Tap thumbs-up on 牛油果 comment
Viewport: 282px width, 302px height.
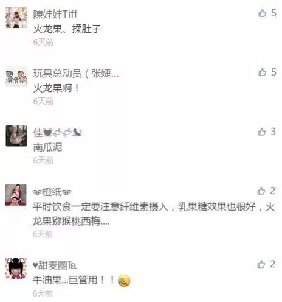tap(261, 264)
